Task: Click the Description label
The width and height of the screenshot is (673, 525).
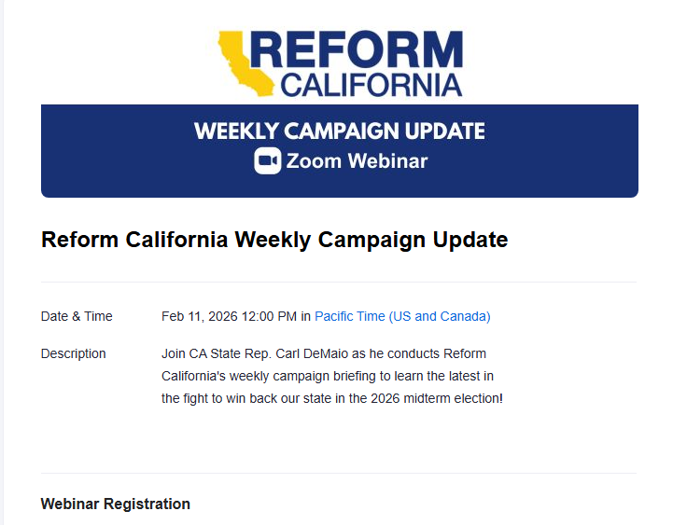Action: [74, 353]
